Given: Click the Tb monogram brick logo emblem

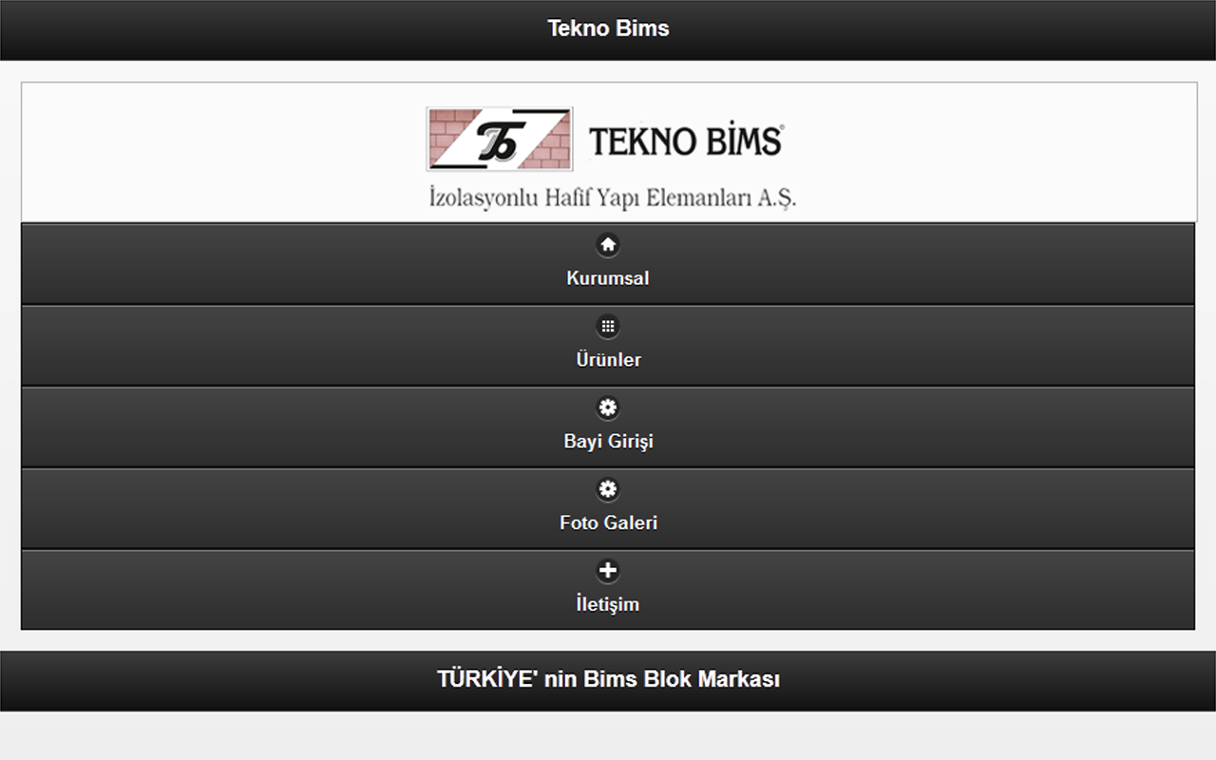Looking at the screenshot, I should (x=500, y=139).
